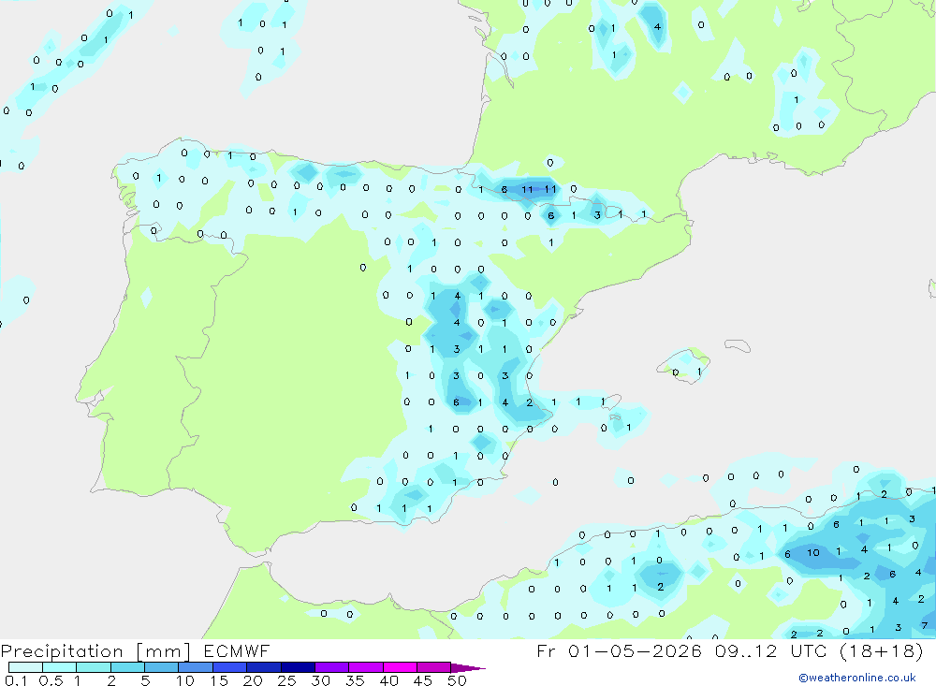Screen dimensions: 936x686
Task: Click the 35–40 mm legend color segment
Action: 365,667
